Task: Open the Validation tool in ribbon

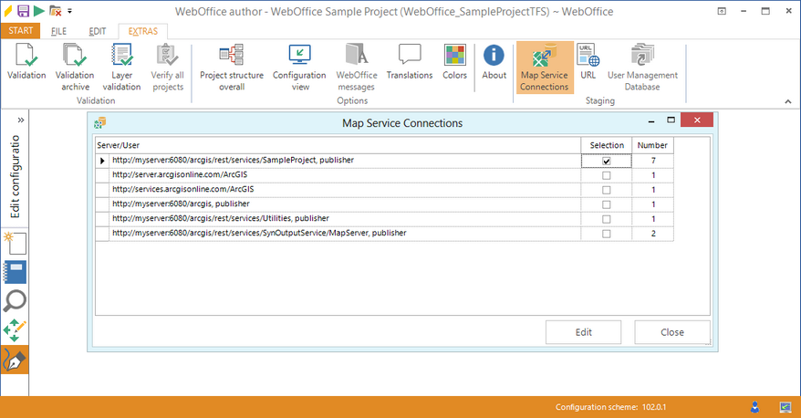Action: point(26,65)
